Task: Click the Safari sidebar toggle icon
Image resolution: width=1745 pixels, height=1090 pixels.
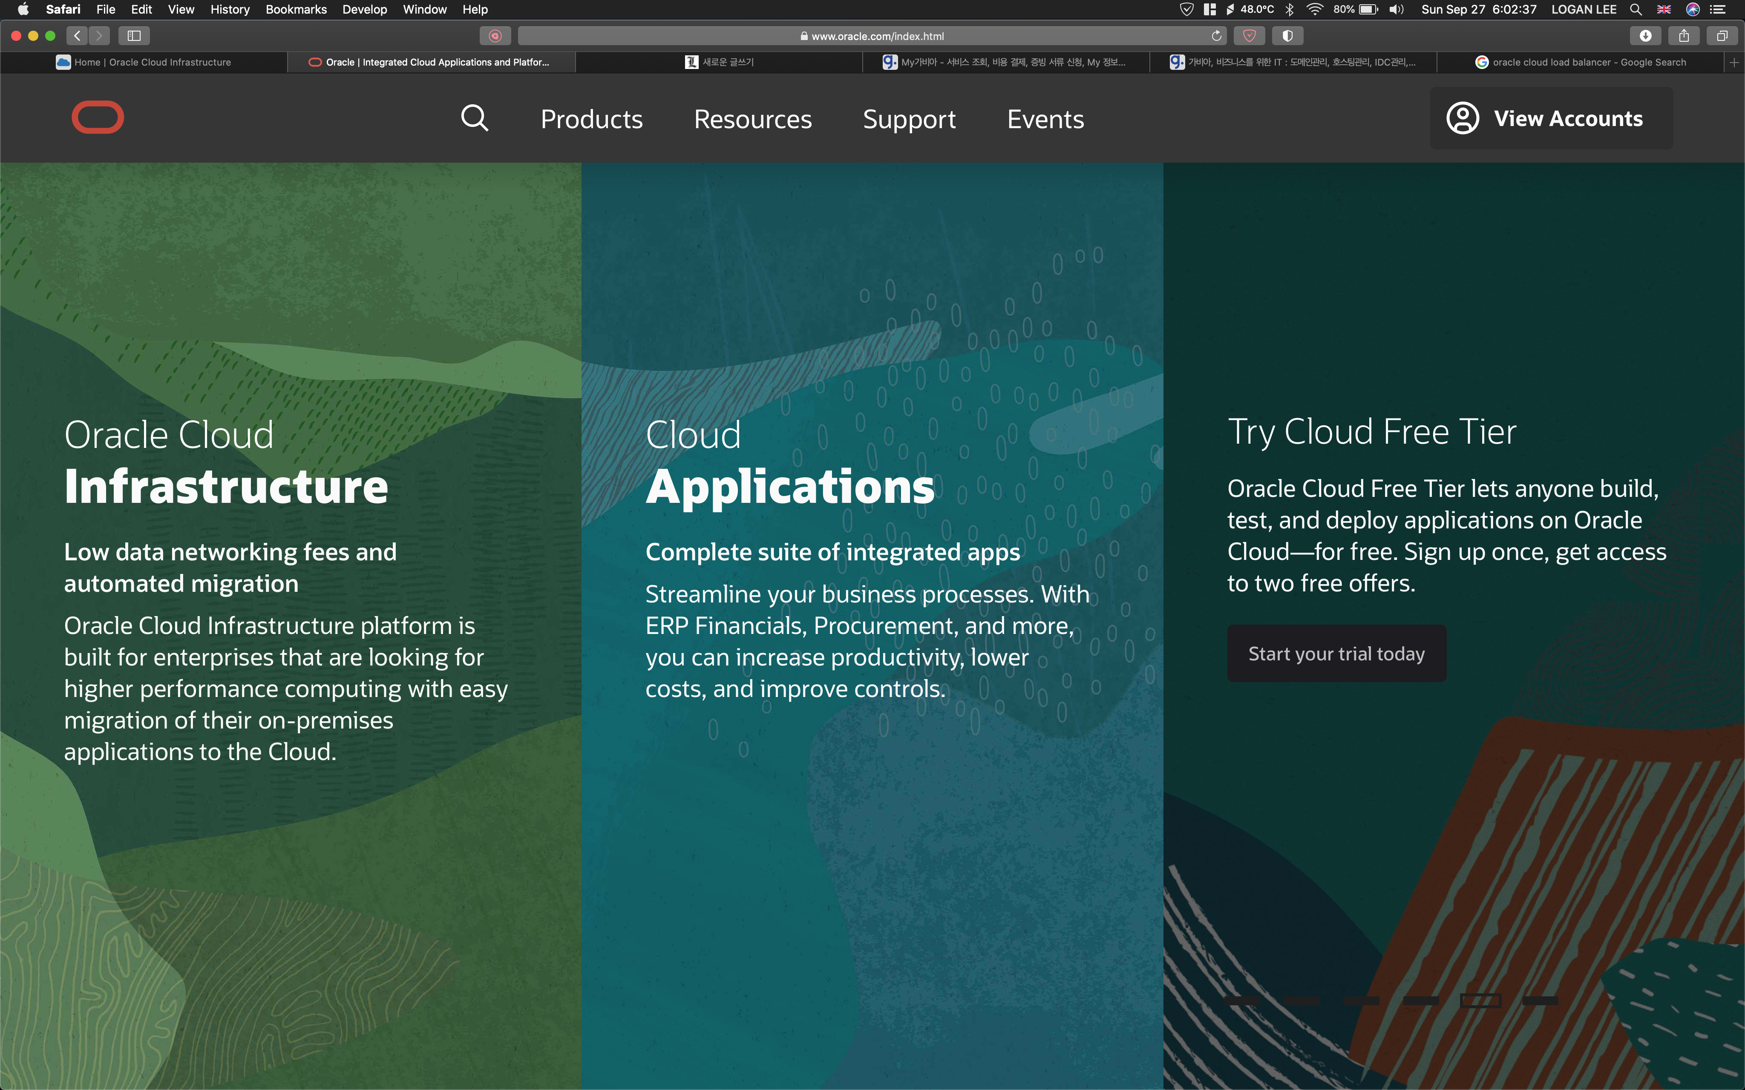Action: click(x=134, y=35)
